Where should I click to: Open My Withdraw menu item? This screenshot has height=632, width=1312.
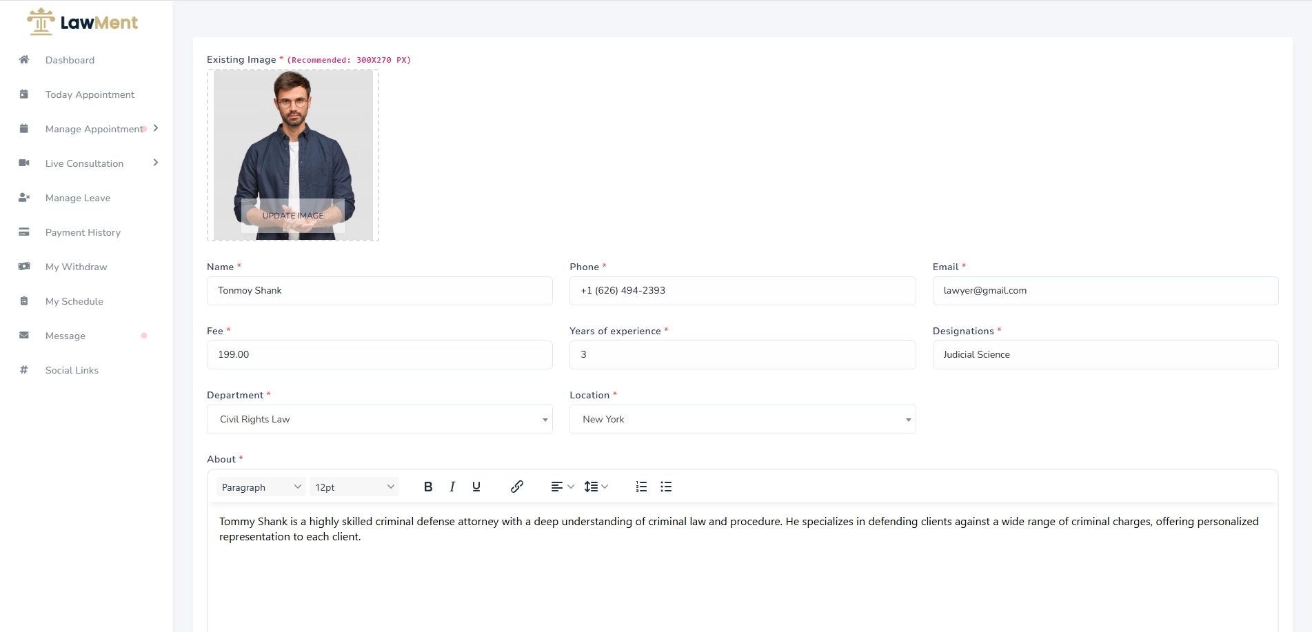tap(76, 267)
